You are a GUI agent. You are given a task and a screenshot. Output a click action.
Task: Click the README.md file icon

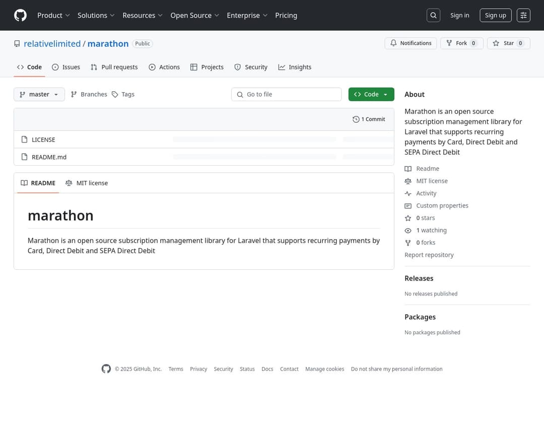[24, 157]
